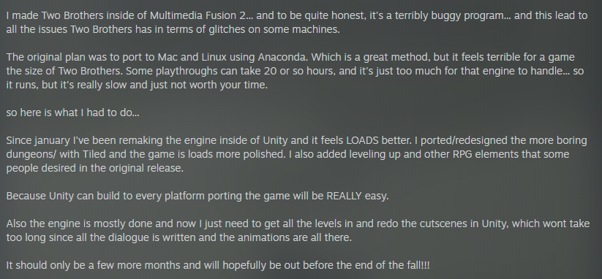Click the final line starting "It should only be"
The width and height of the screenshot is (602, 279).
point(218,265)
